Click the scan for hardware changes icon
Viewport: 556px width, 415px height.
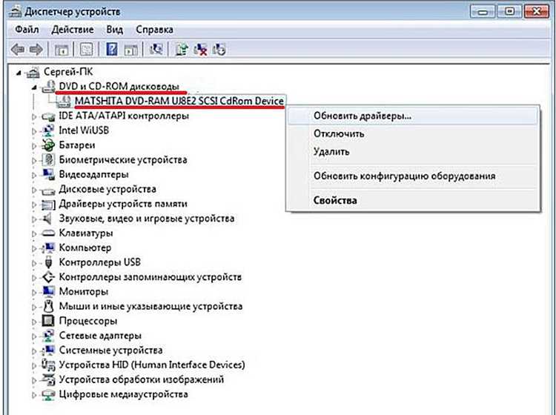pos(156,49)
